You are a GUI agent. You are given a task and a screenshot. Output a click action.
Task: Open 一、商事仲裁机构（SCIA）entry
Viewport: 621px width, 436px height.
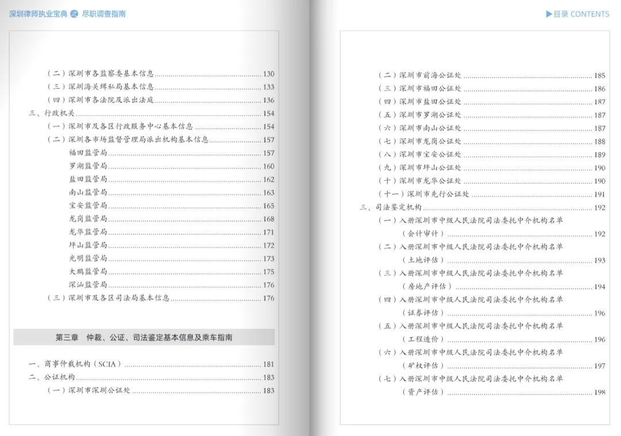151,364
